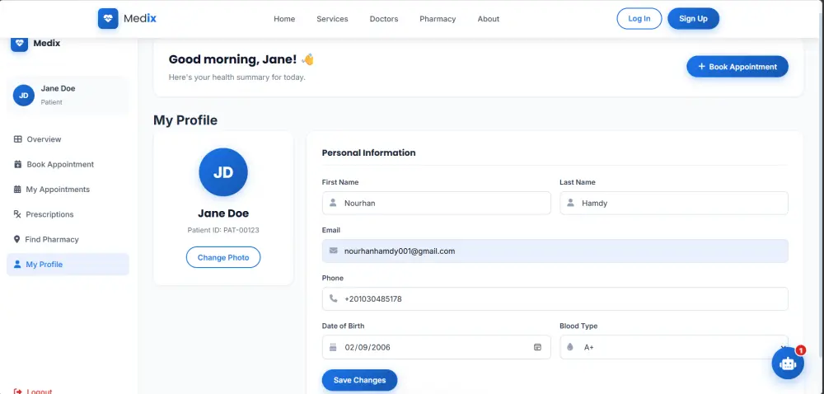This screenshot has width=824, height=394.
Task: Open Find Pharmacy in the sidebar
Action: [68, 239]
